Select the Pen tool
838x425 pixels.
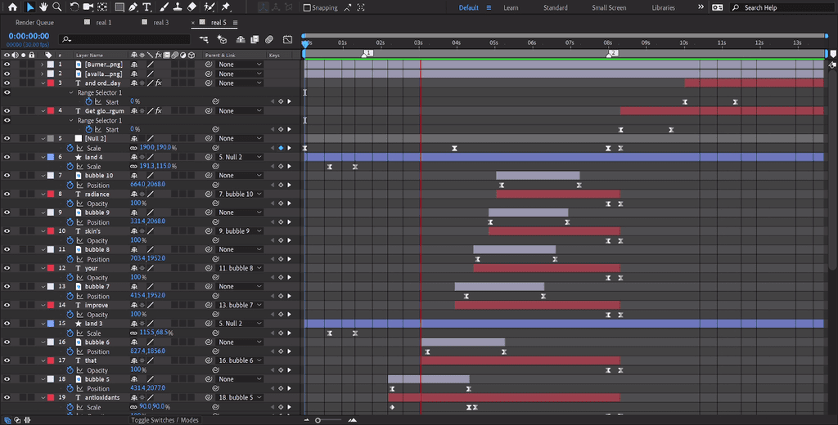133,7
